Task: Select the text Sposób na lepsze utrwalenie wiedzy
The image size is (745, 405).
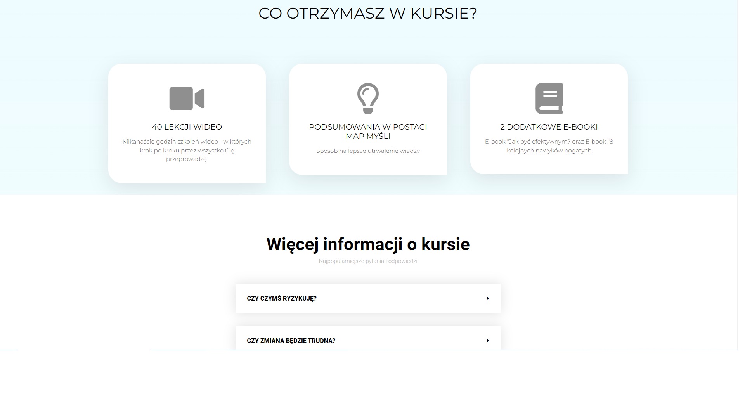Action: [367, 151]
